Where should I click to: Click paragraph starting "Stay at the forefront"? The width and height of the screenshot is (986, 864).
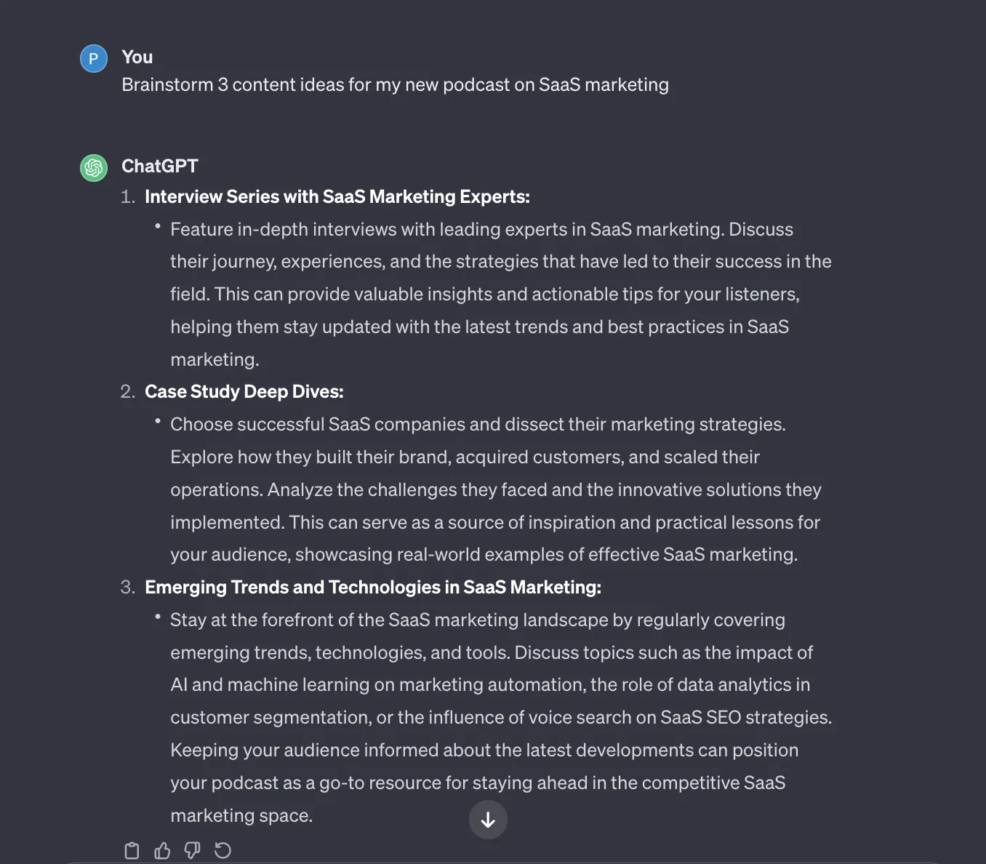501,717
